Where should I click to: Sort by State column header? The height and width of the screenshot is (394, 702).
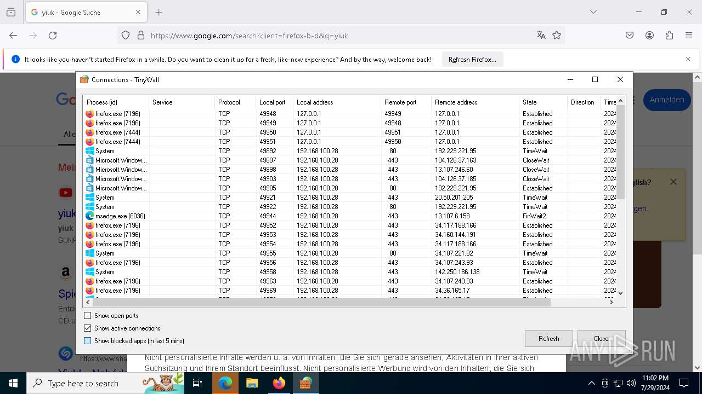543,102
